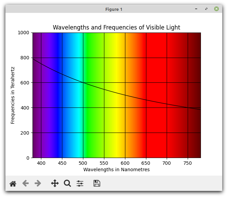Click the y-axis tick label 0
Screen dimensions: 228x198
pos(28,158)
